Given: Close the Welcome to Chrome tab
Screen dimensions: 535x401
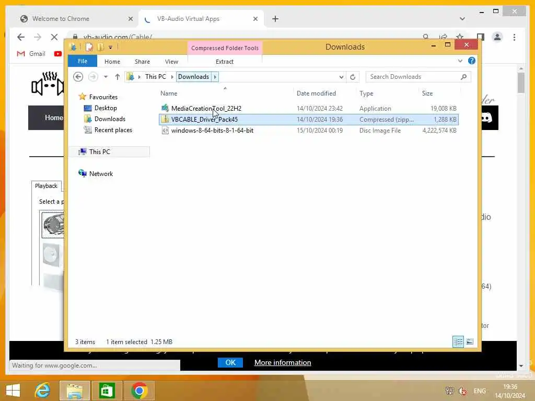Looking at the screenshot, I should click(130, 19).
